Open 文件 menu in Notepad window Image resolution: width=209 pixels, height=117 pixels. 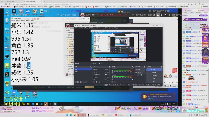coord(13,21)
